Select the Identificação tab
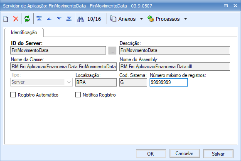Image resolution: width=241 pixels, height=161 pixels. click(x=24, y=32)
